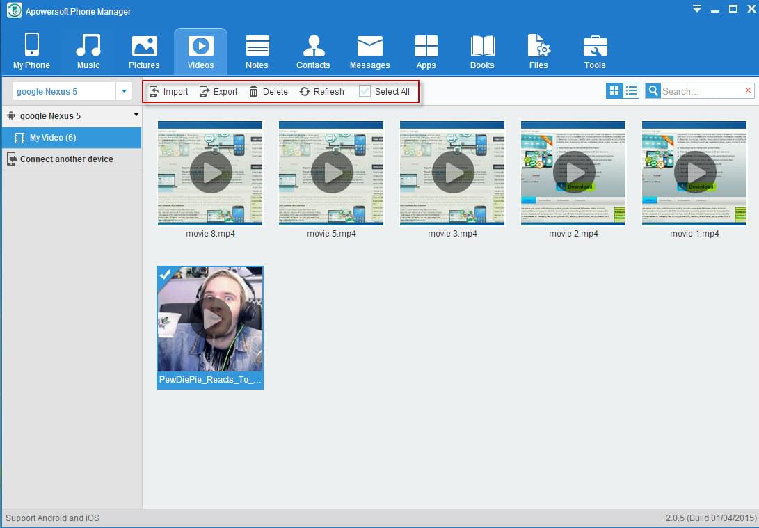759x528 pixels.
Task: Open the title bar options dropdown arrow
Action: 696,9
